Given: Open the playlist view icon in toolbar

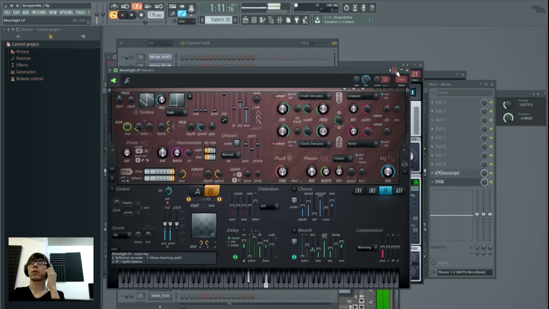Looking at the screenshot, I should 245,20.
